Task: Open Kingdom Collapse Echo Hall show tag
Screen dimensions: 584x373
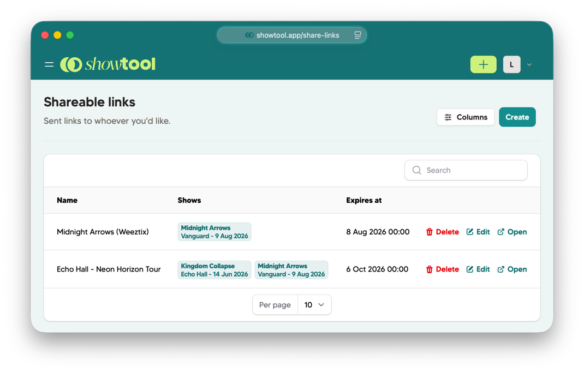Action: click(x=214, y=270)
